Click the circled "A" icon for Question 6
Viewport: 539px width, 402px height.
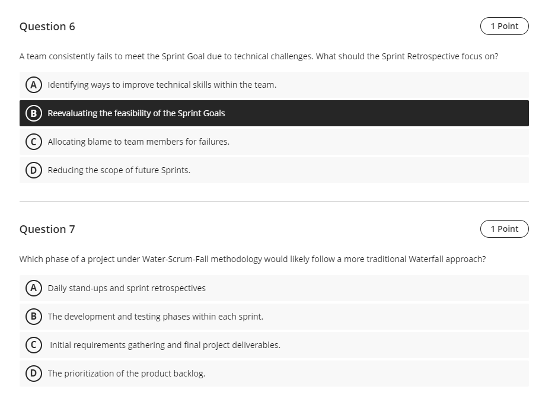point(33,85)
